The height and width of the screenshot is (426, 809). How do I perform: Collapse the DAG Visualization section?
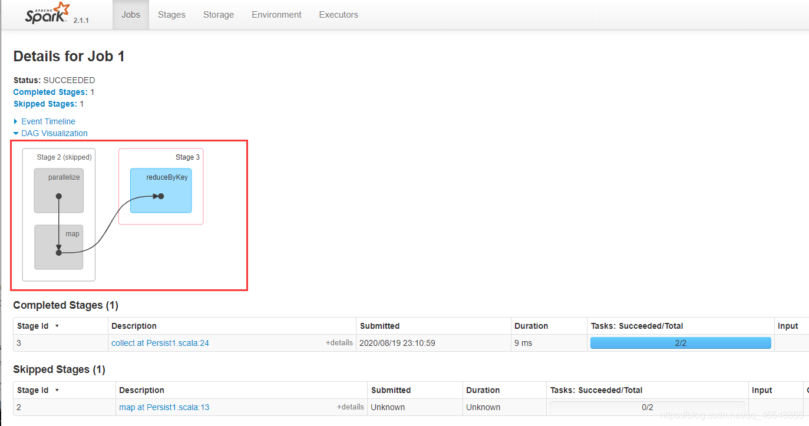click(x=50, y=133)
